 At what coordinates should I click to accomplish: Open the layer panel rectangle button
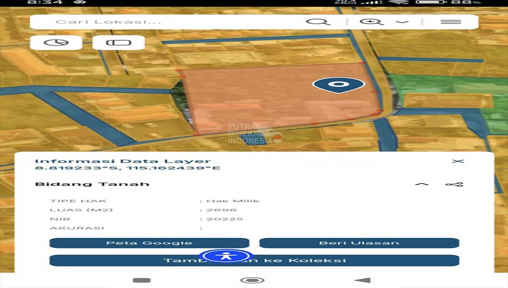[x=119, y=42]
